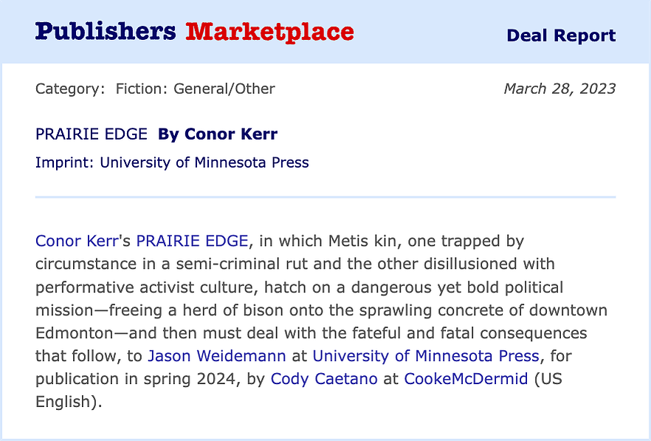The image size is (651, 441).
Task: Click the "Deal Report" header text
Action: pos(561,35)
